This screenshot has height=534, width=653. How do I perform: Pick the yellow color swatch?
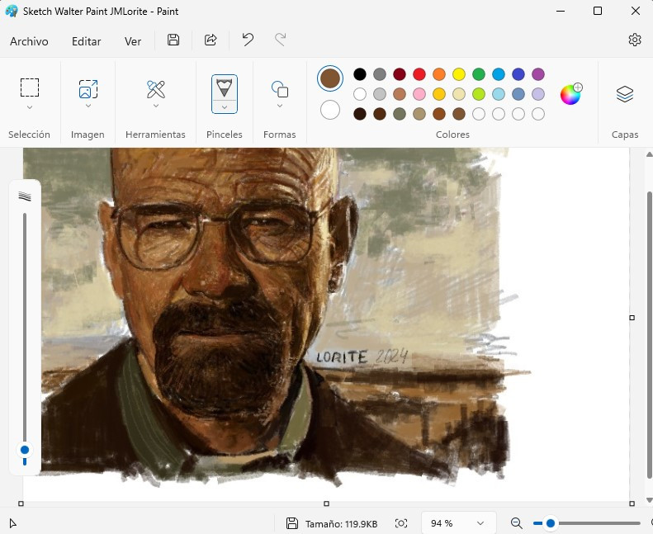[459, 74]
